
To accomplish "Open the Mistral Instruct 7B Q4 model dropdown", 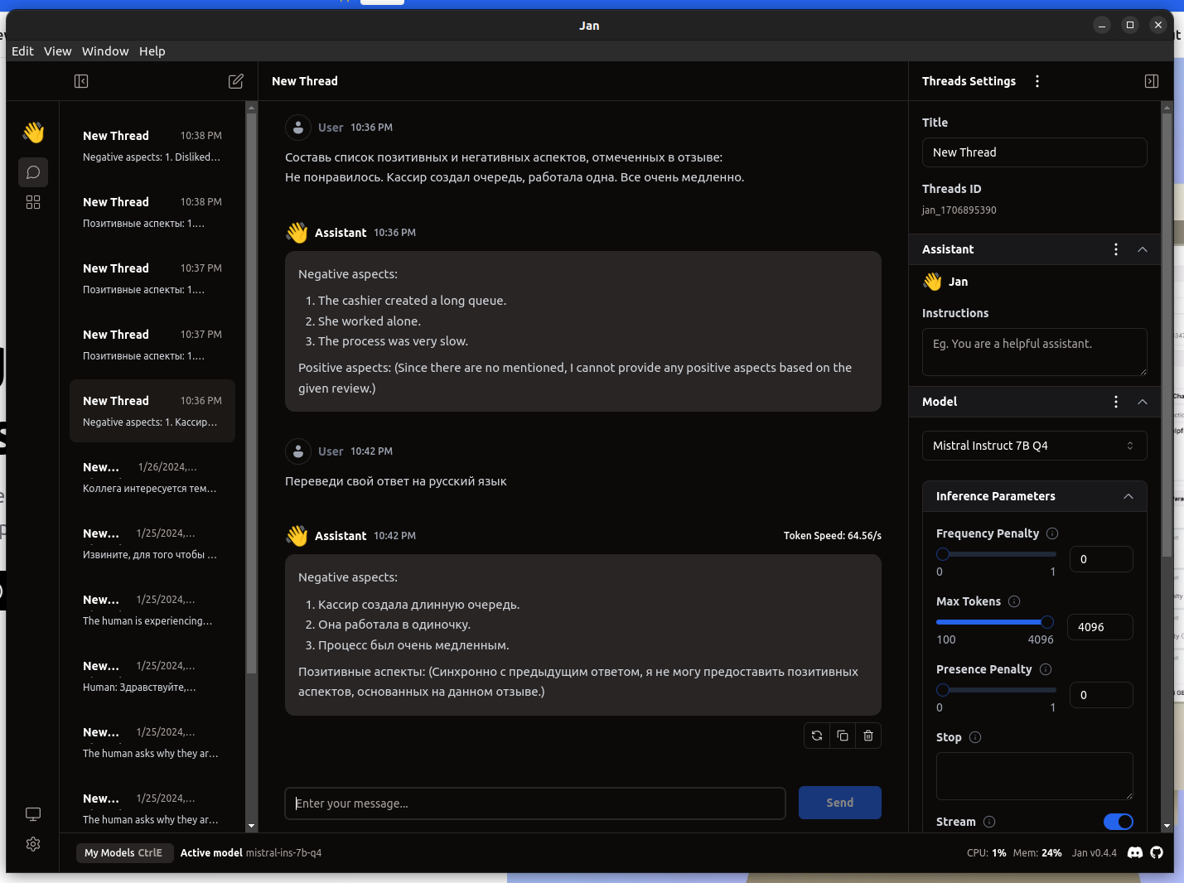I will point(1035,446).
